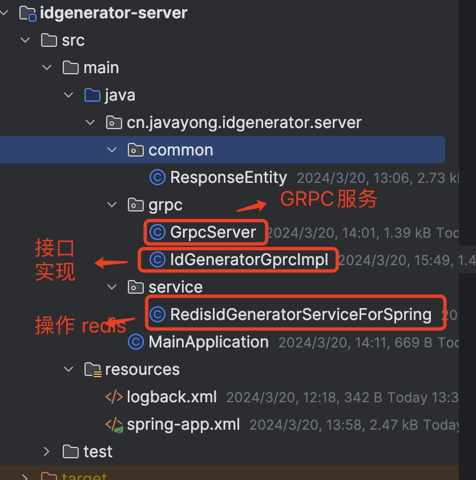Click the resources folder icon
The width and height of the screenshot is (476, 480).
(x=93, y=370)
